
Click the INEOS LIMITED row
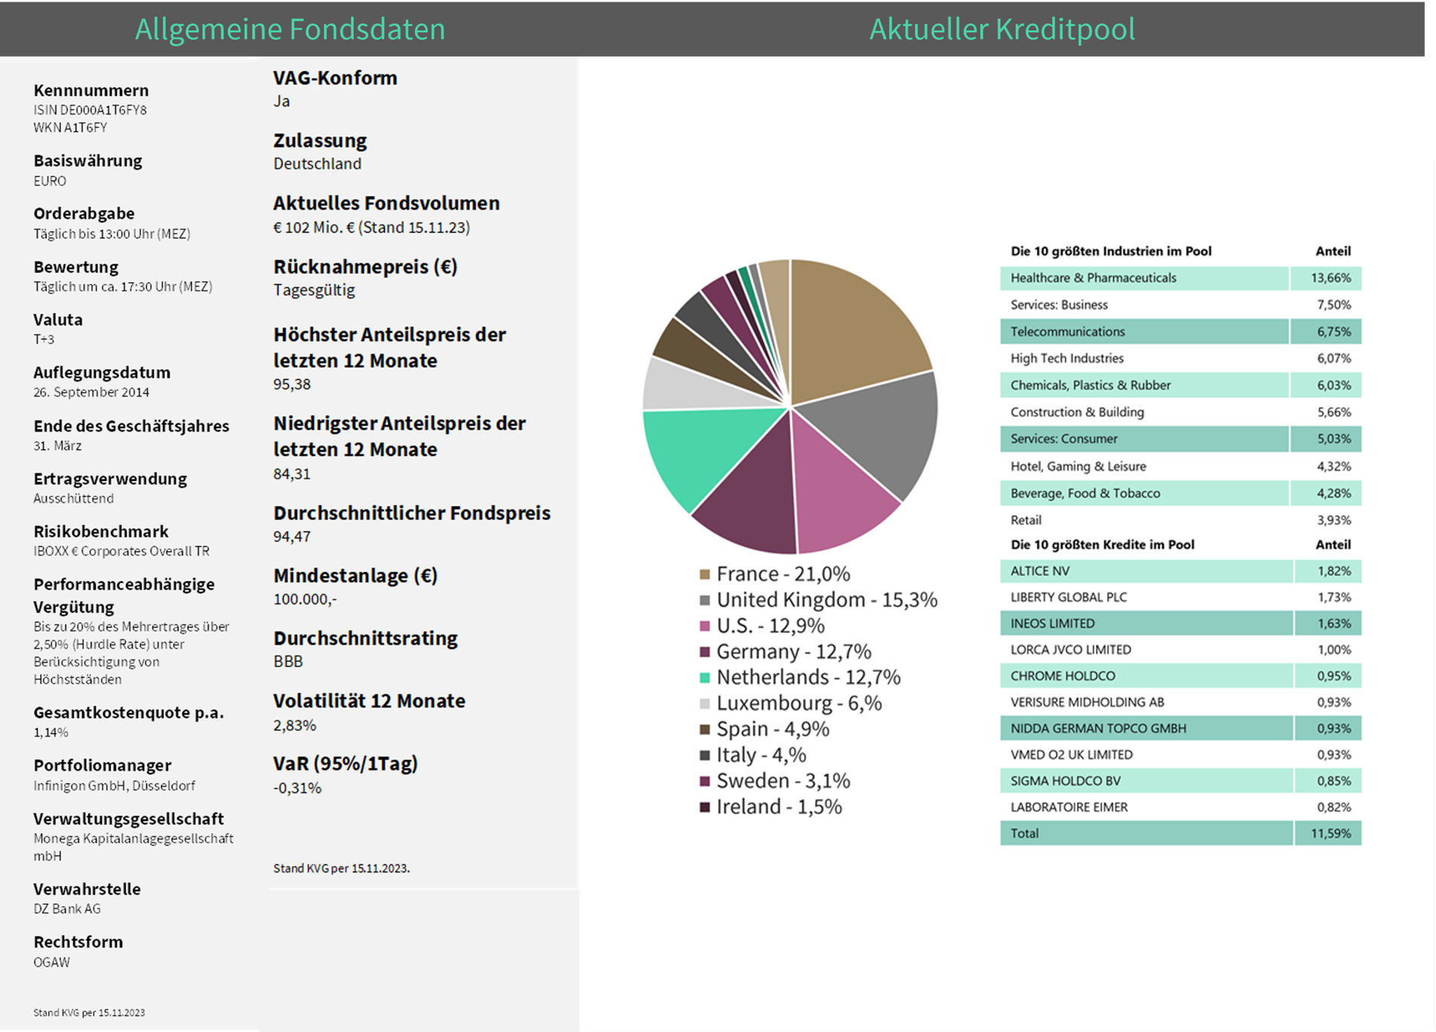click(x=1180, y=623)
